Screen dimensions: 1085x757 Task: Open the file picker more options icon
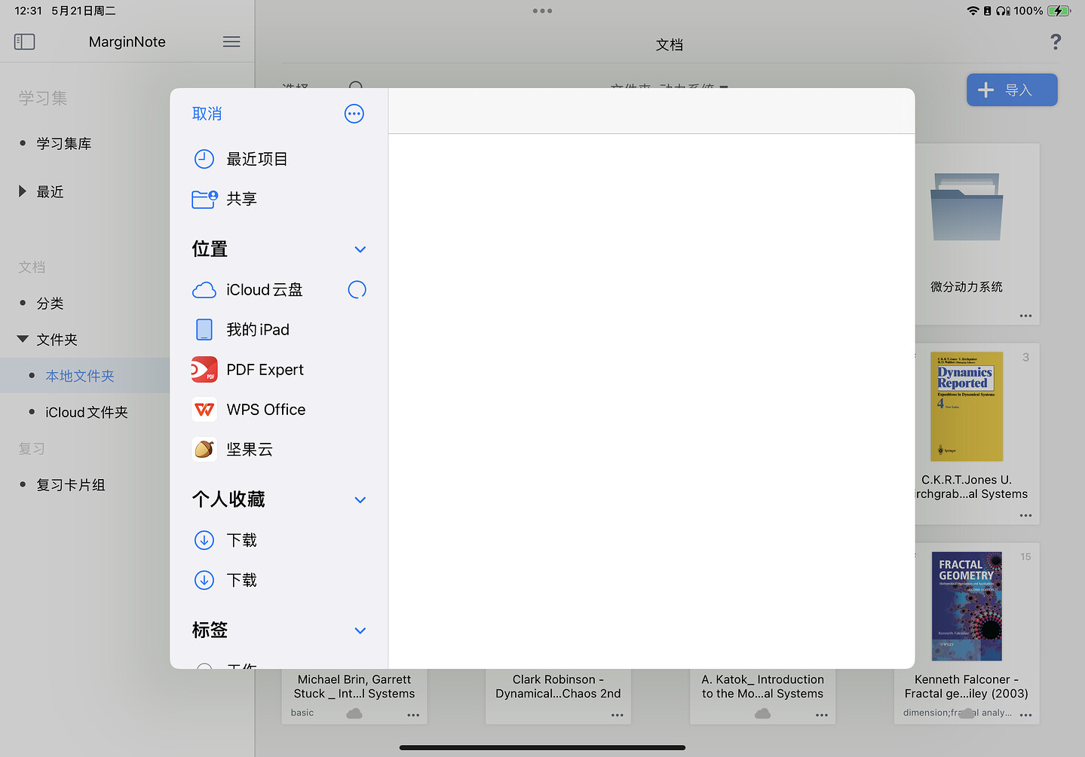coord(354,114)
